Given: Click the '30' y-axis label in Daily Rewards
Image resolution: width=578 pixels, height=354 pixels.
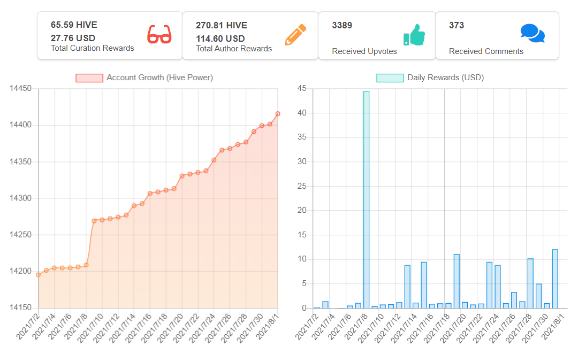Looking at the screenshot, I should pos(302,161).
